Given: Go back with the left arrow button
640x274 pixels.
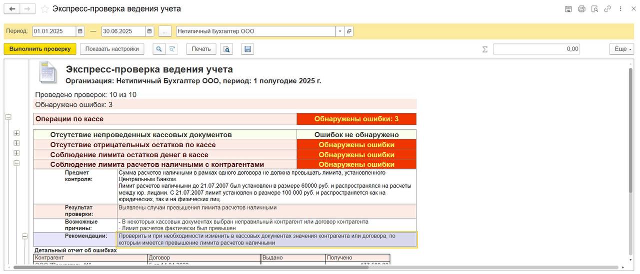Looking at the screenshot, I should [x=12, y=9].
